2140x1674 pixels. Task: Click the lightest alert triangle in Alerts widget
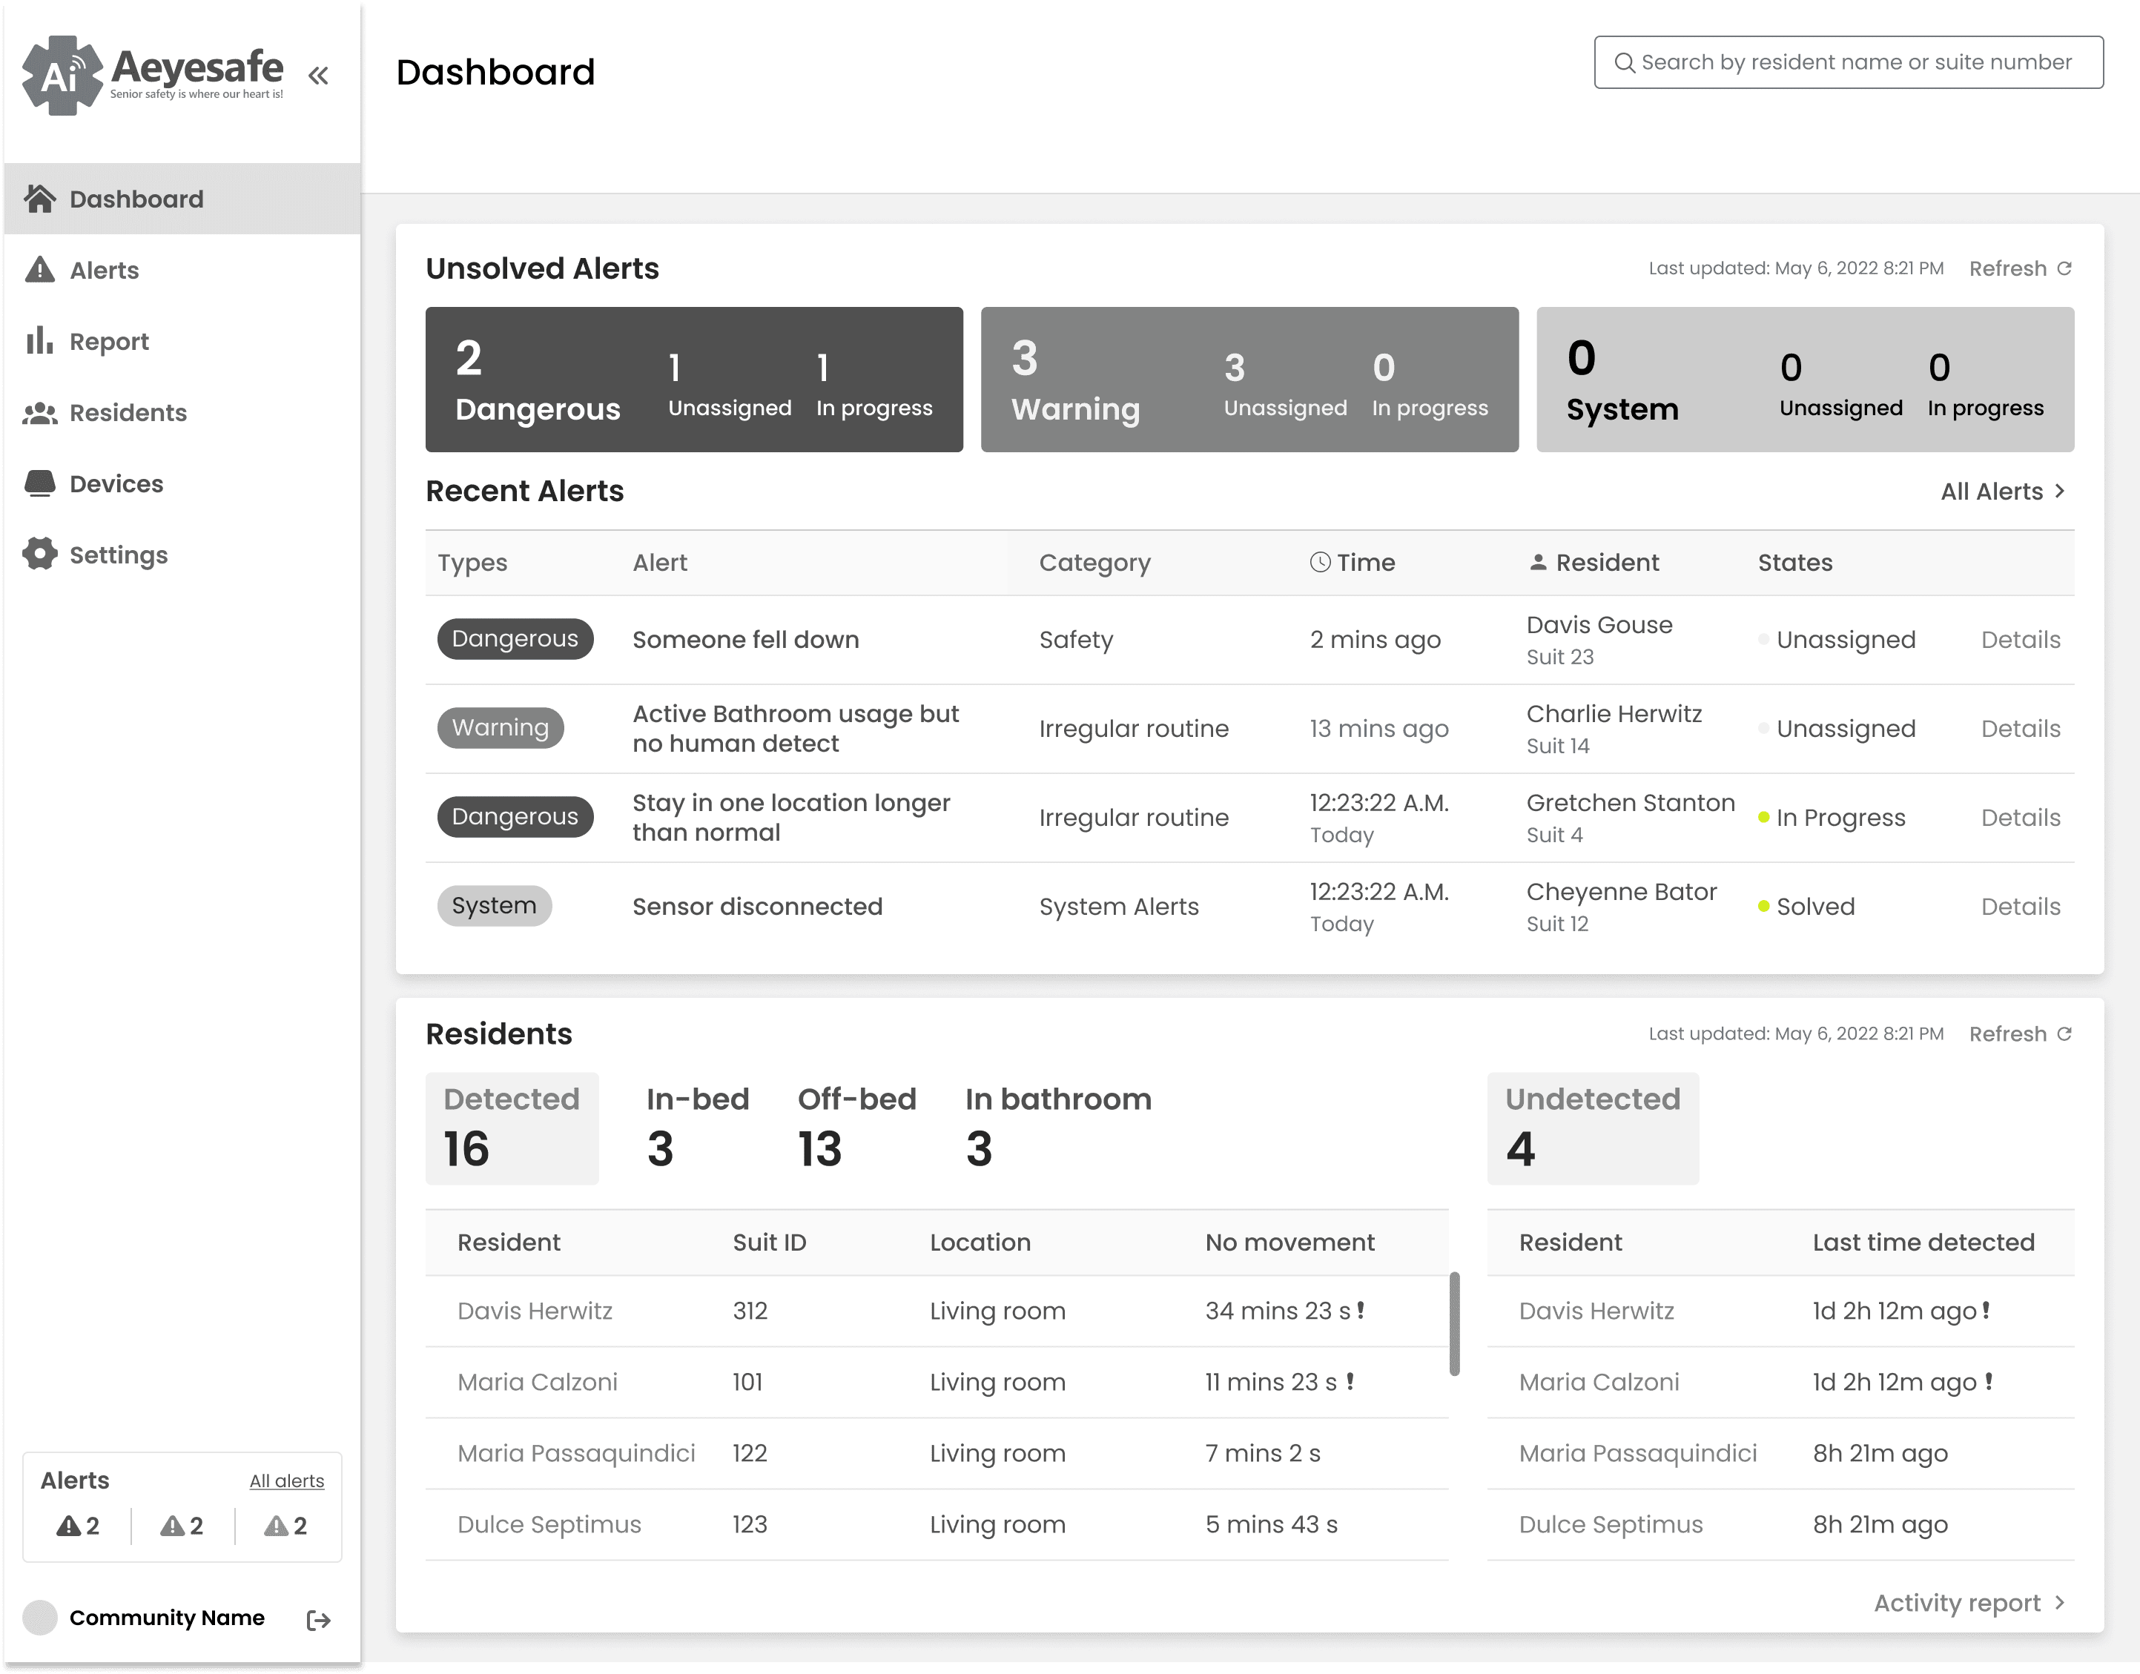tap(277, 1525)
